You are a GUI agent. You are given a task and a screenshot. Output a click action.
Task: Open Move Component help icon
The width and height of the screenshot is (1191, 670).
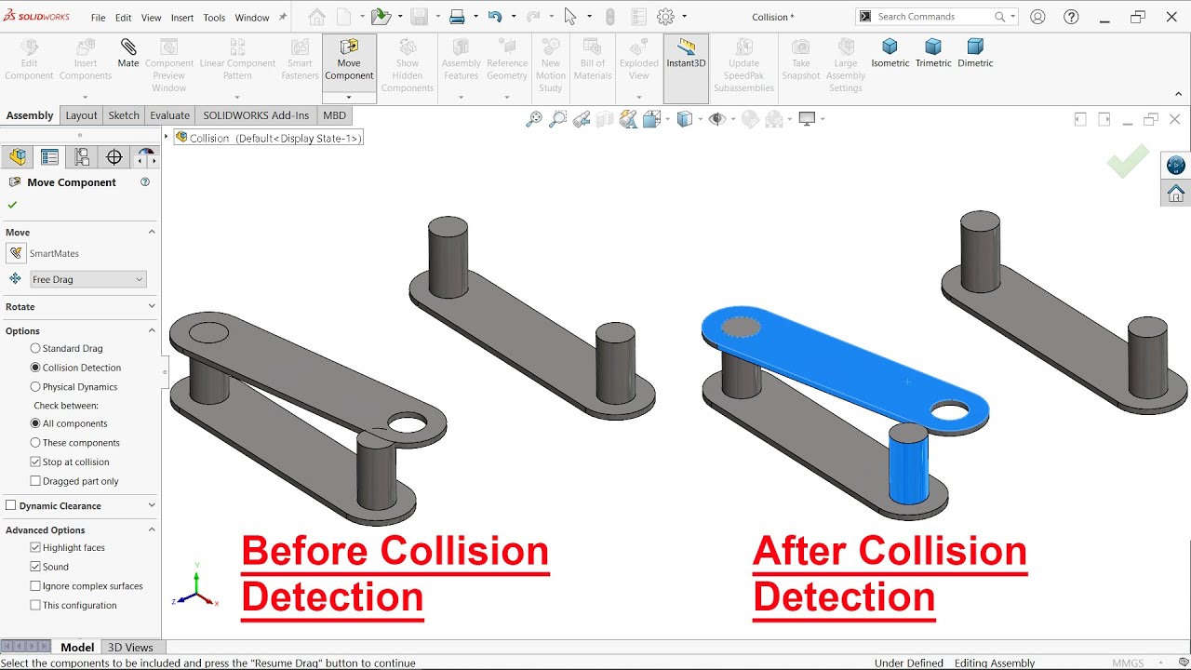click(145, 182)
